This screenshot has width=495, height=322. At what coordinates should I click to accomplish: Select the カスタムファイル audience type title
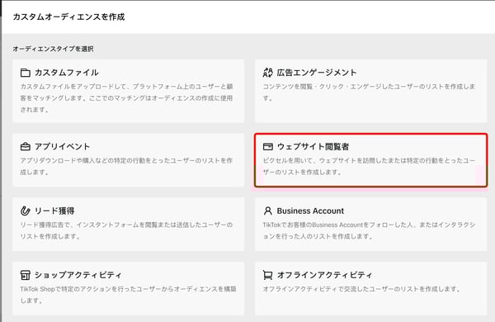(x=67, y=73)
